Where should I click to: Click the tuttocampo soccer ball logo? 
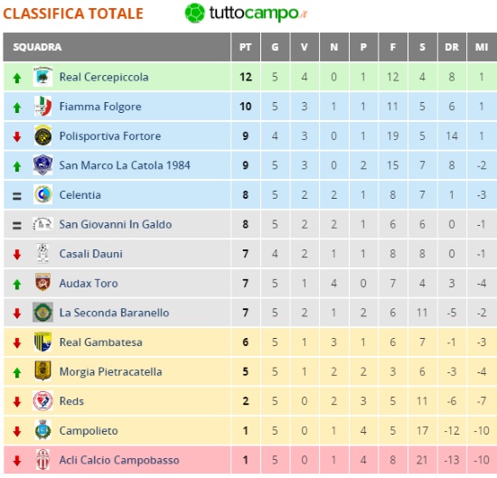(194, 13)
